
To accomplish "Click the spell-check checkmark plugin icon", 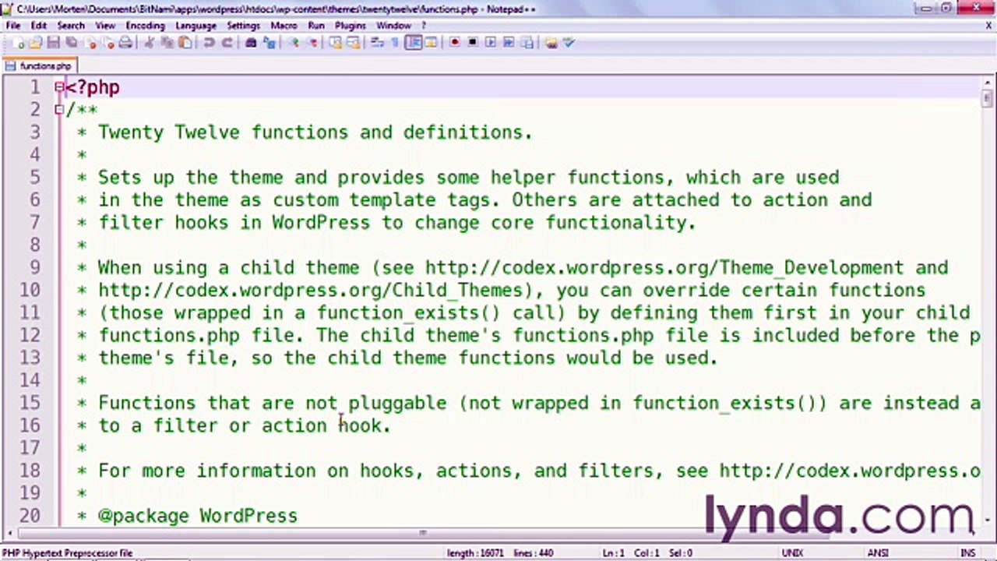I will point(568,43).
